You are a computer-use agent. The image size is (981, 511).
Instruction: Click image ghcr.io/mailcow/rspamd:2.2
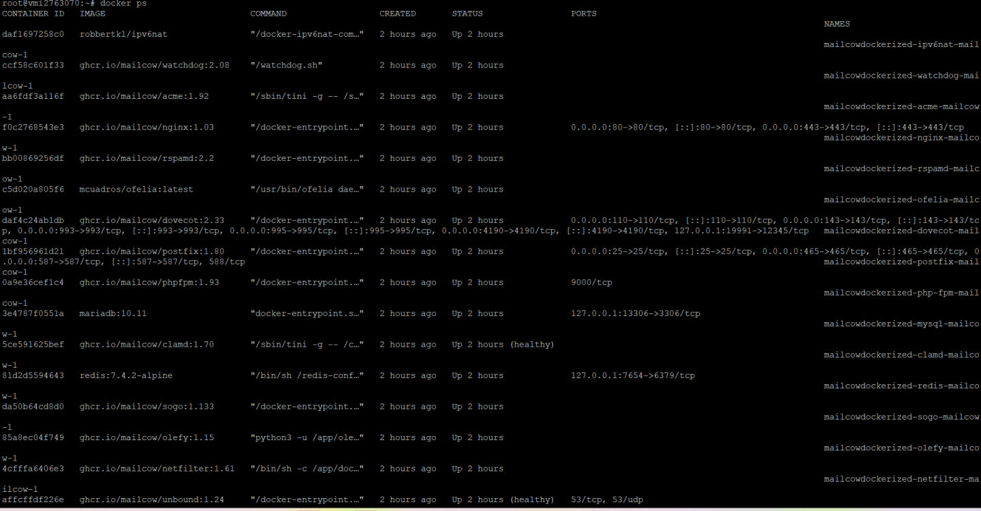point(146,158)
